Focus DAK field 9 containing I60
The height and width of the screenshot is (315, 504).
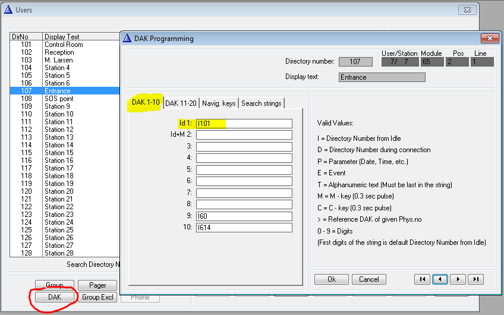pyautogui.click(x=244, y=216)
